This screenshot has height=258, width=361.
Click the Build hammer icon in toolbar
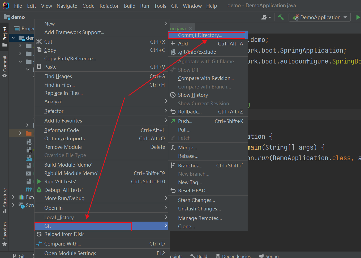pos(281,17)
